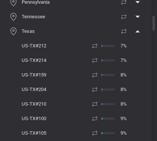157x141 pixels.
Task: Click the P2P arrows icon for Pennsylvania
Action: pyautogui.click(x=124, y=2)
